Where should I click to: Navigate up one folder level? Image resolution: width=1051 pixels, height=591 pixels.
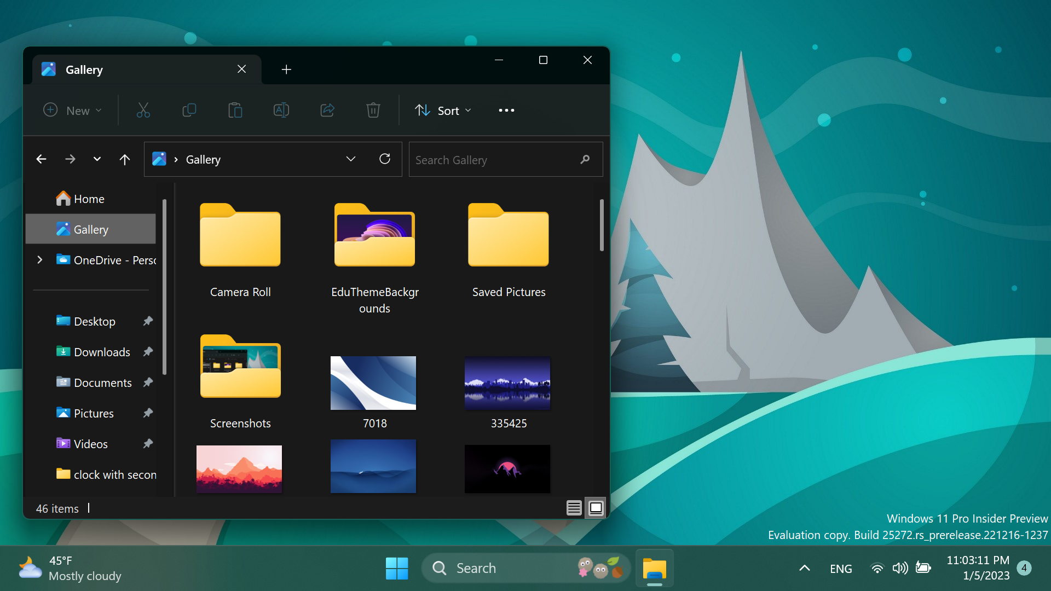[x=124, y=159]
